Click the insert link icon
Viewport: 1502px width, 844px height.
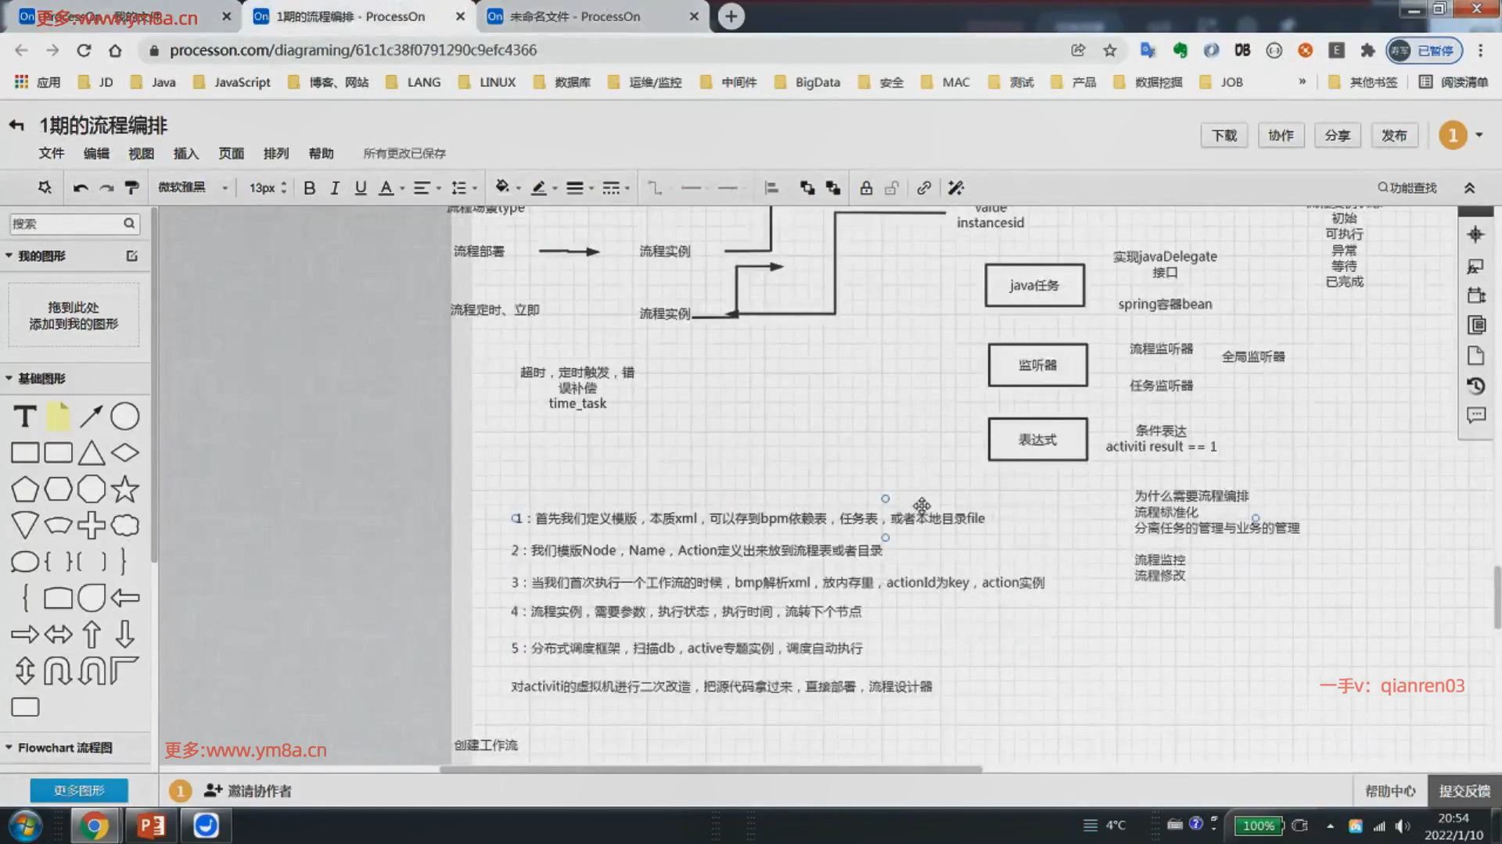click(x=924, y=188)
